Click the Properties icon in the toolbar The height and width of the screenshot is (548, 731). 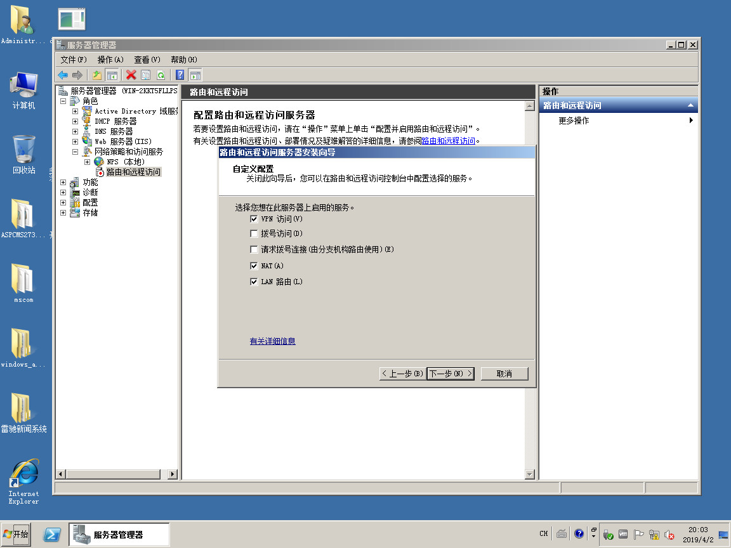coord(145,75)
